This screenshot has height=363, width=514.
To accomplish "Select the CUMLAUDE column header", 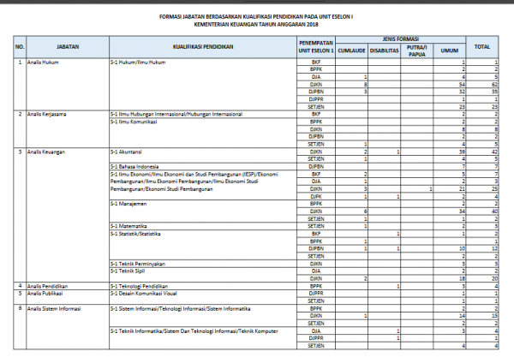I will pyautogui.click(x=351, y=51).
